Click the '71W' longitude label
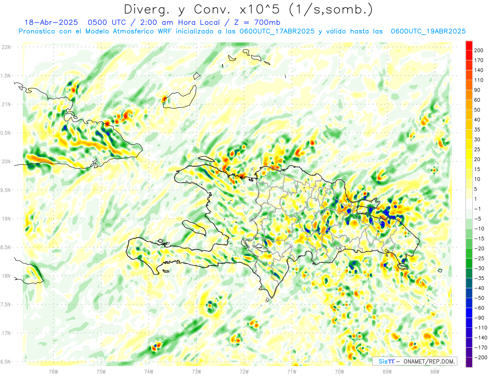The height and width of the screenshot is (377, 488). pyautogui.click(x=292, y=372)
